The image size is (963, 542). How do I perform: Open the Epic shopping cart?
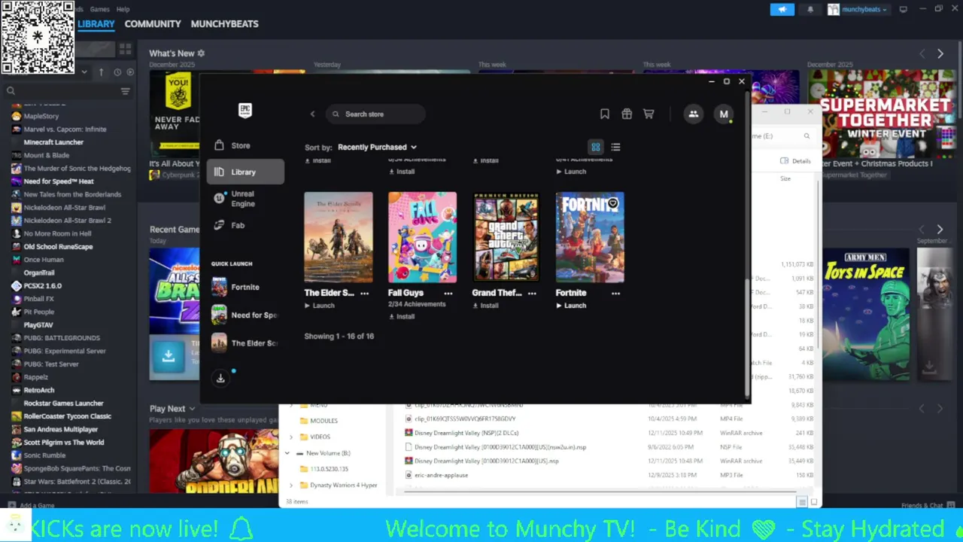pos(649,114)
